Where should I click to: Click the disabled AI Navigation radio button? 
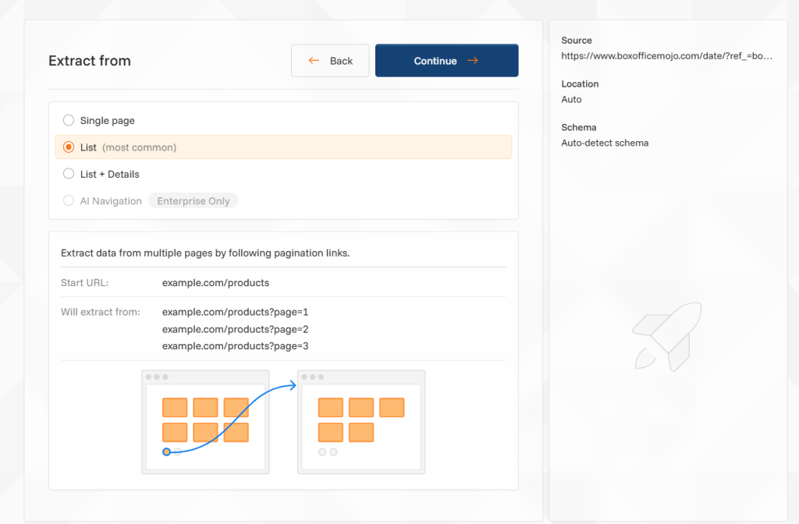click(69, 201)
